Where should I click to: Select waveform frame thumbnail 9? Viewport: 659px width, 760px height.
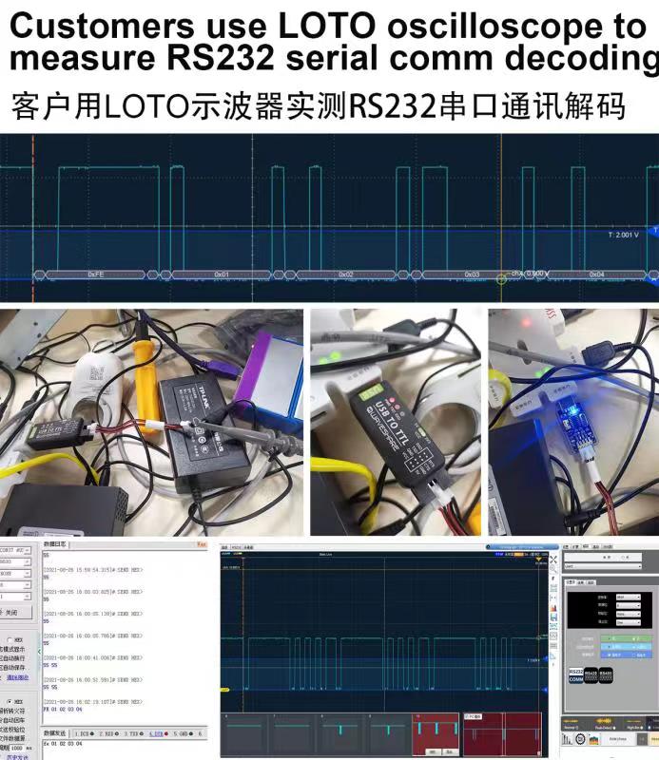click(388, 734)
